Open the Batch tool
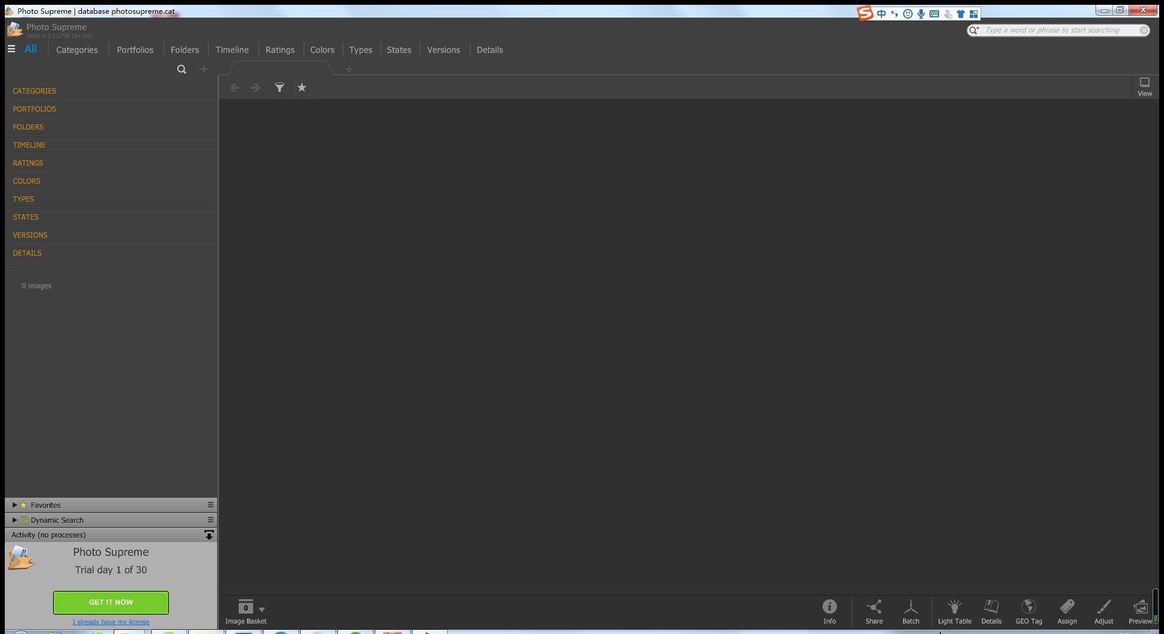Screen dimensions: 1164x634 tap(911, 612)
